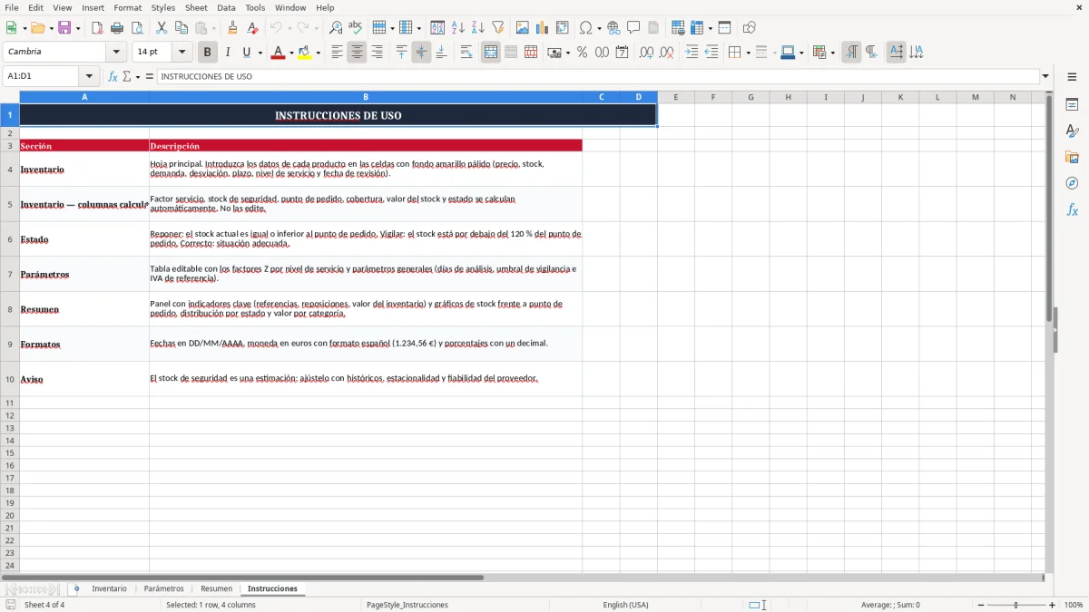Image resolution: width=1089 pixels, height=612 pixels.
Task: Click the Clear Direct Formatting icon
Action: [252, 28]
